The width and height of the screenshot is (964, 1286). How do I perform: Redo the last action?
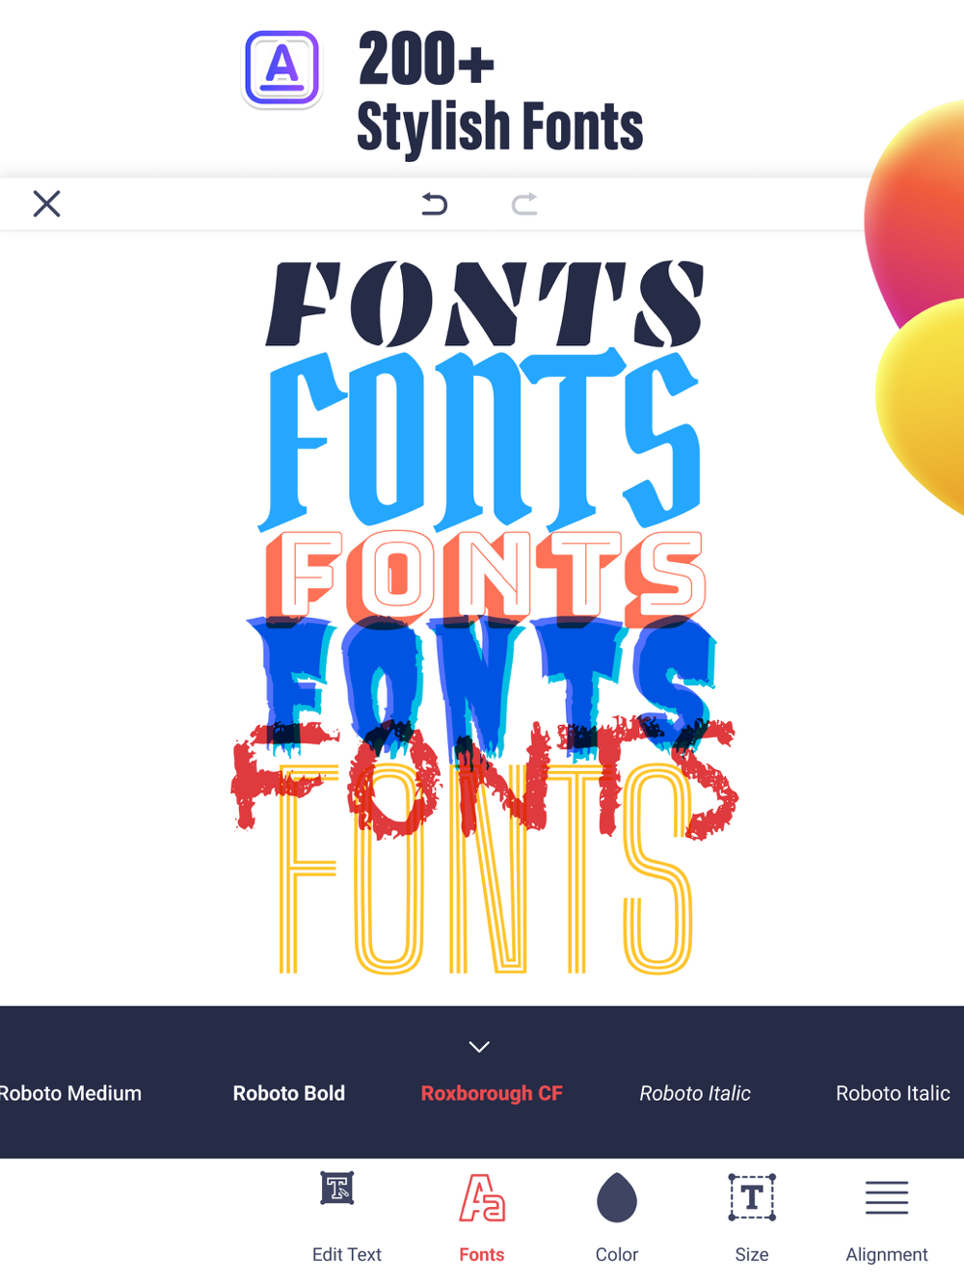[x=524, y=203]
